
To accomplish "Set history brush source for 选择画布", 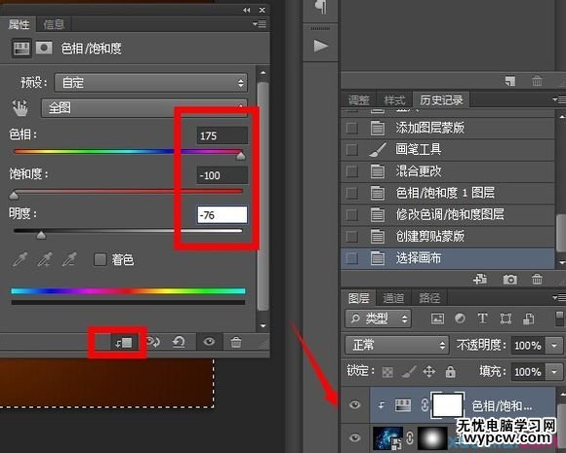I will pos(351,258).
